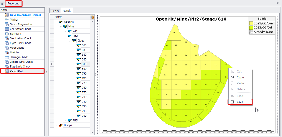The width and height of the screenshot is (282, 137).
Task: Close the Reporting panel with X
Action: pyautogui.click(x=277, y=3)
